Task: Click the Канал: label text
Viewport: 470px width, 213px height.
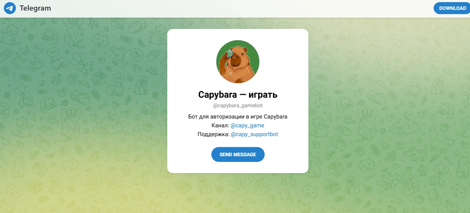Action: (x=220, y=126)
